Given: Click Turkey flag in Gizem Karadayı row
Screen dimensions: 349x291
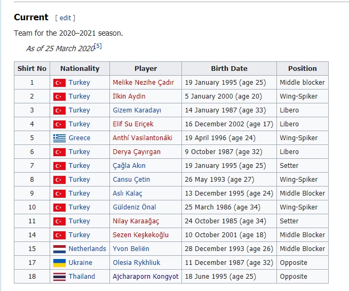Looking at the screenshot, I should [x=59, y=110].
